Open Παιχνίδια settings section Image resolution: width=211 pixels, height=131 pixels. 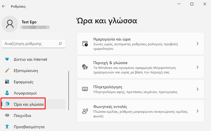coord(33,116)
